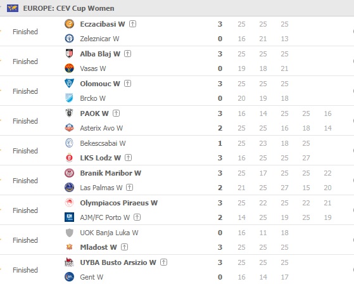
Task: Open the EUROPE: CEV Cup Women league
Action: tap(68, 8)
